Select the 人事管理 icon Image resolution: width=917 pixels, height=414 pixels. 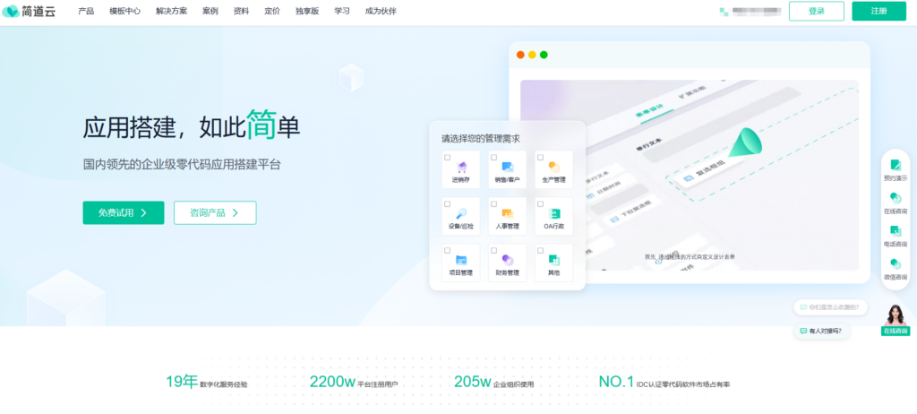coord(507,213)
